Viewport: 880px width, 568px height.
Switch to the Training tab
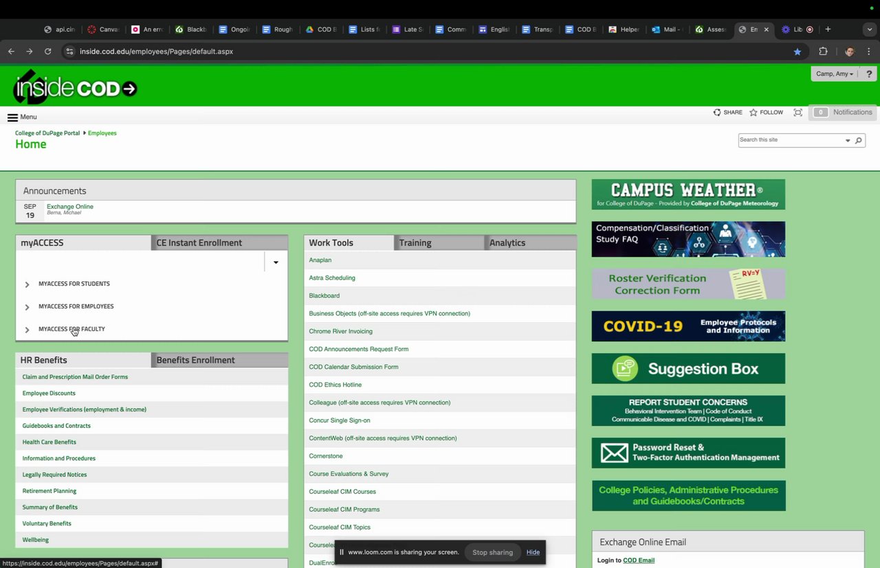coord(439,242)
